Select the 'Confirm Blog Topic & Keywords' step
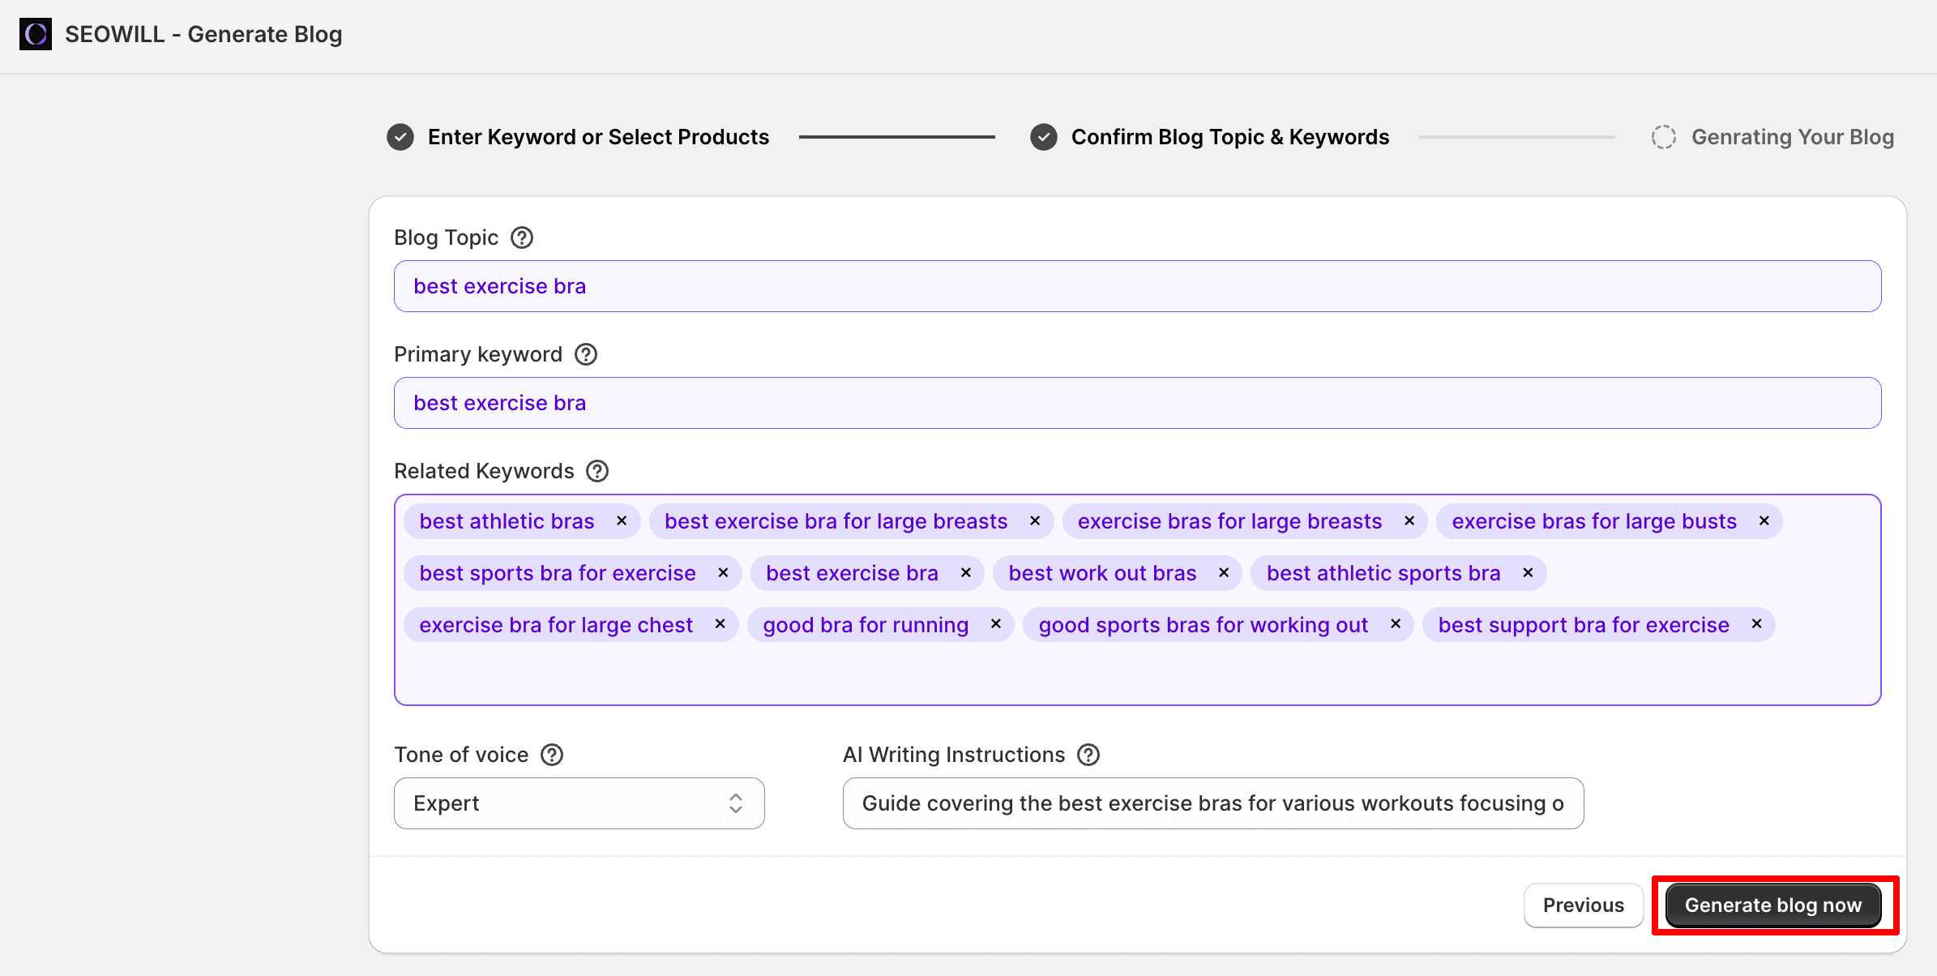Screen dimensions: 1937x976 pyautogui.click(x=1229, y=137)
